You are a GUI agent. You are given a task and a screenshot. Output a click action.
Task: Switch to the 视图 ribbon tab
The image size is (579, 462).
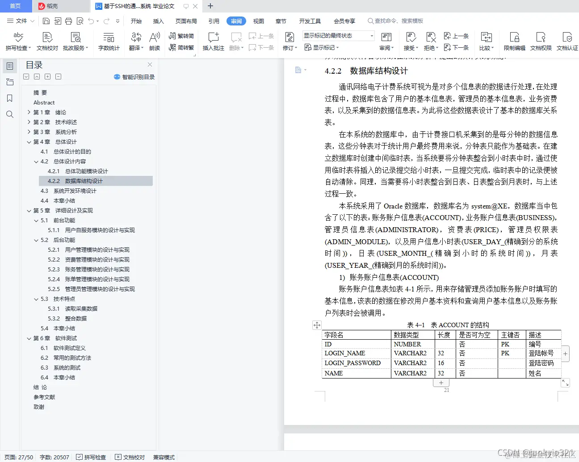[258, 21]
